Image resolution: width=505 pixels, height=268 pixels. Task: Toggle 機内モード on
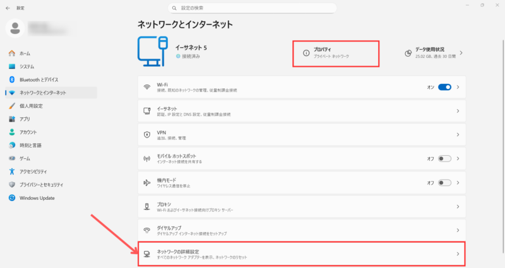(x=444, y=183)
